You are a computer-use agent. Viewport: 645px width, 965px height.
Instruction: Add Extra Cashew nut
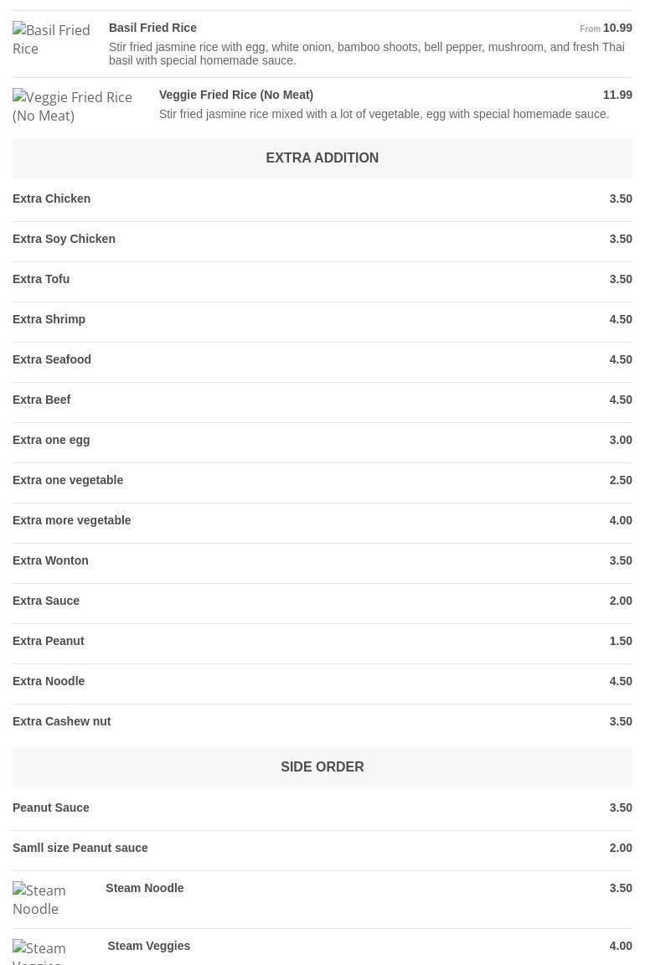tap(62, 721)
